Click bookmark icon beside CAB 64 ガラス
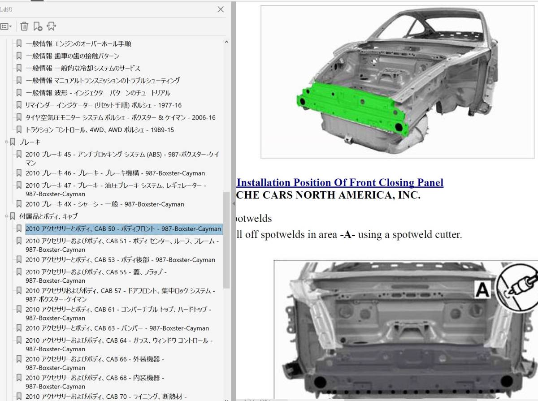The width and height of the screenshot is (538, 401). (x=19, y=340)
